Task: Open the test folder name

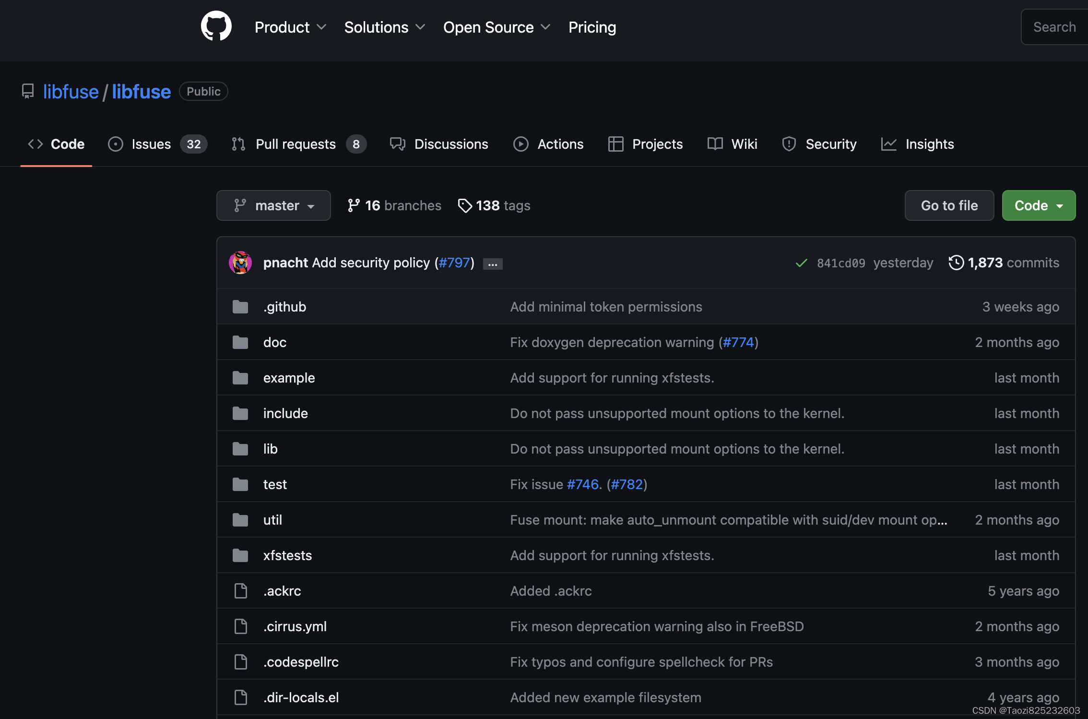Action: click(275, 484)
